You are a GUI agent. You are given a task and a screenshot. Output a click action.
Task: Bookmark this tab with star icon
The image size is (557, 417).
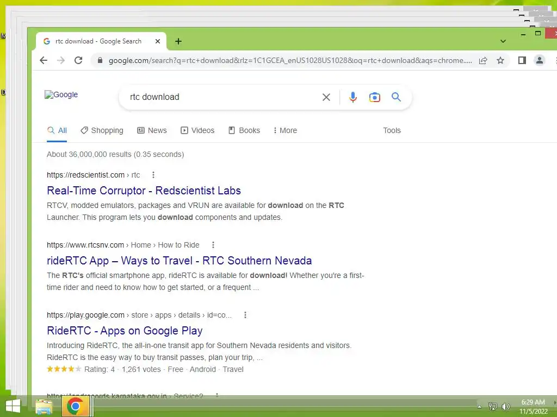pos(500,61)
